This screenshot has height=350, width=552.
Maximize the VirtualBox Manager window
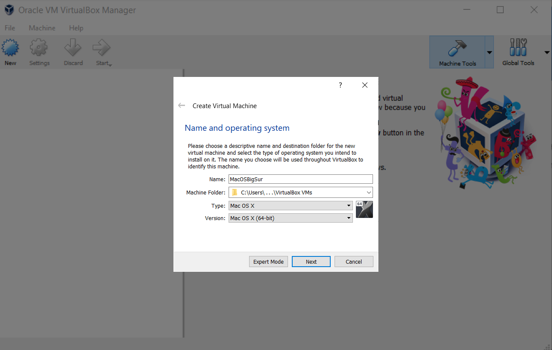500,10
